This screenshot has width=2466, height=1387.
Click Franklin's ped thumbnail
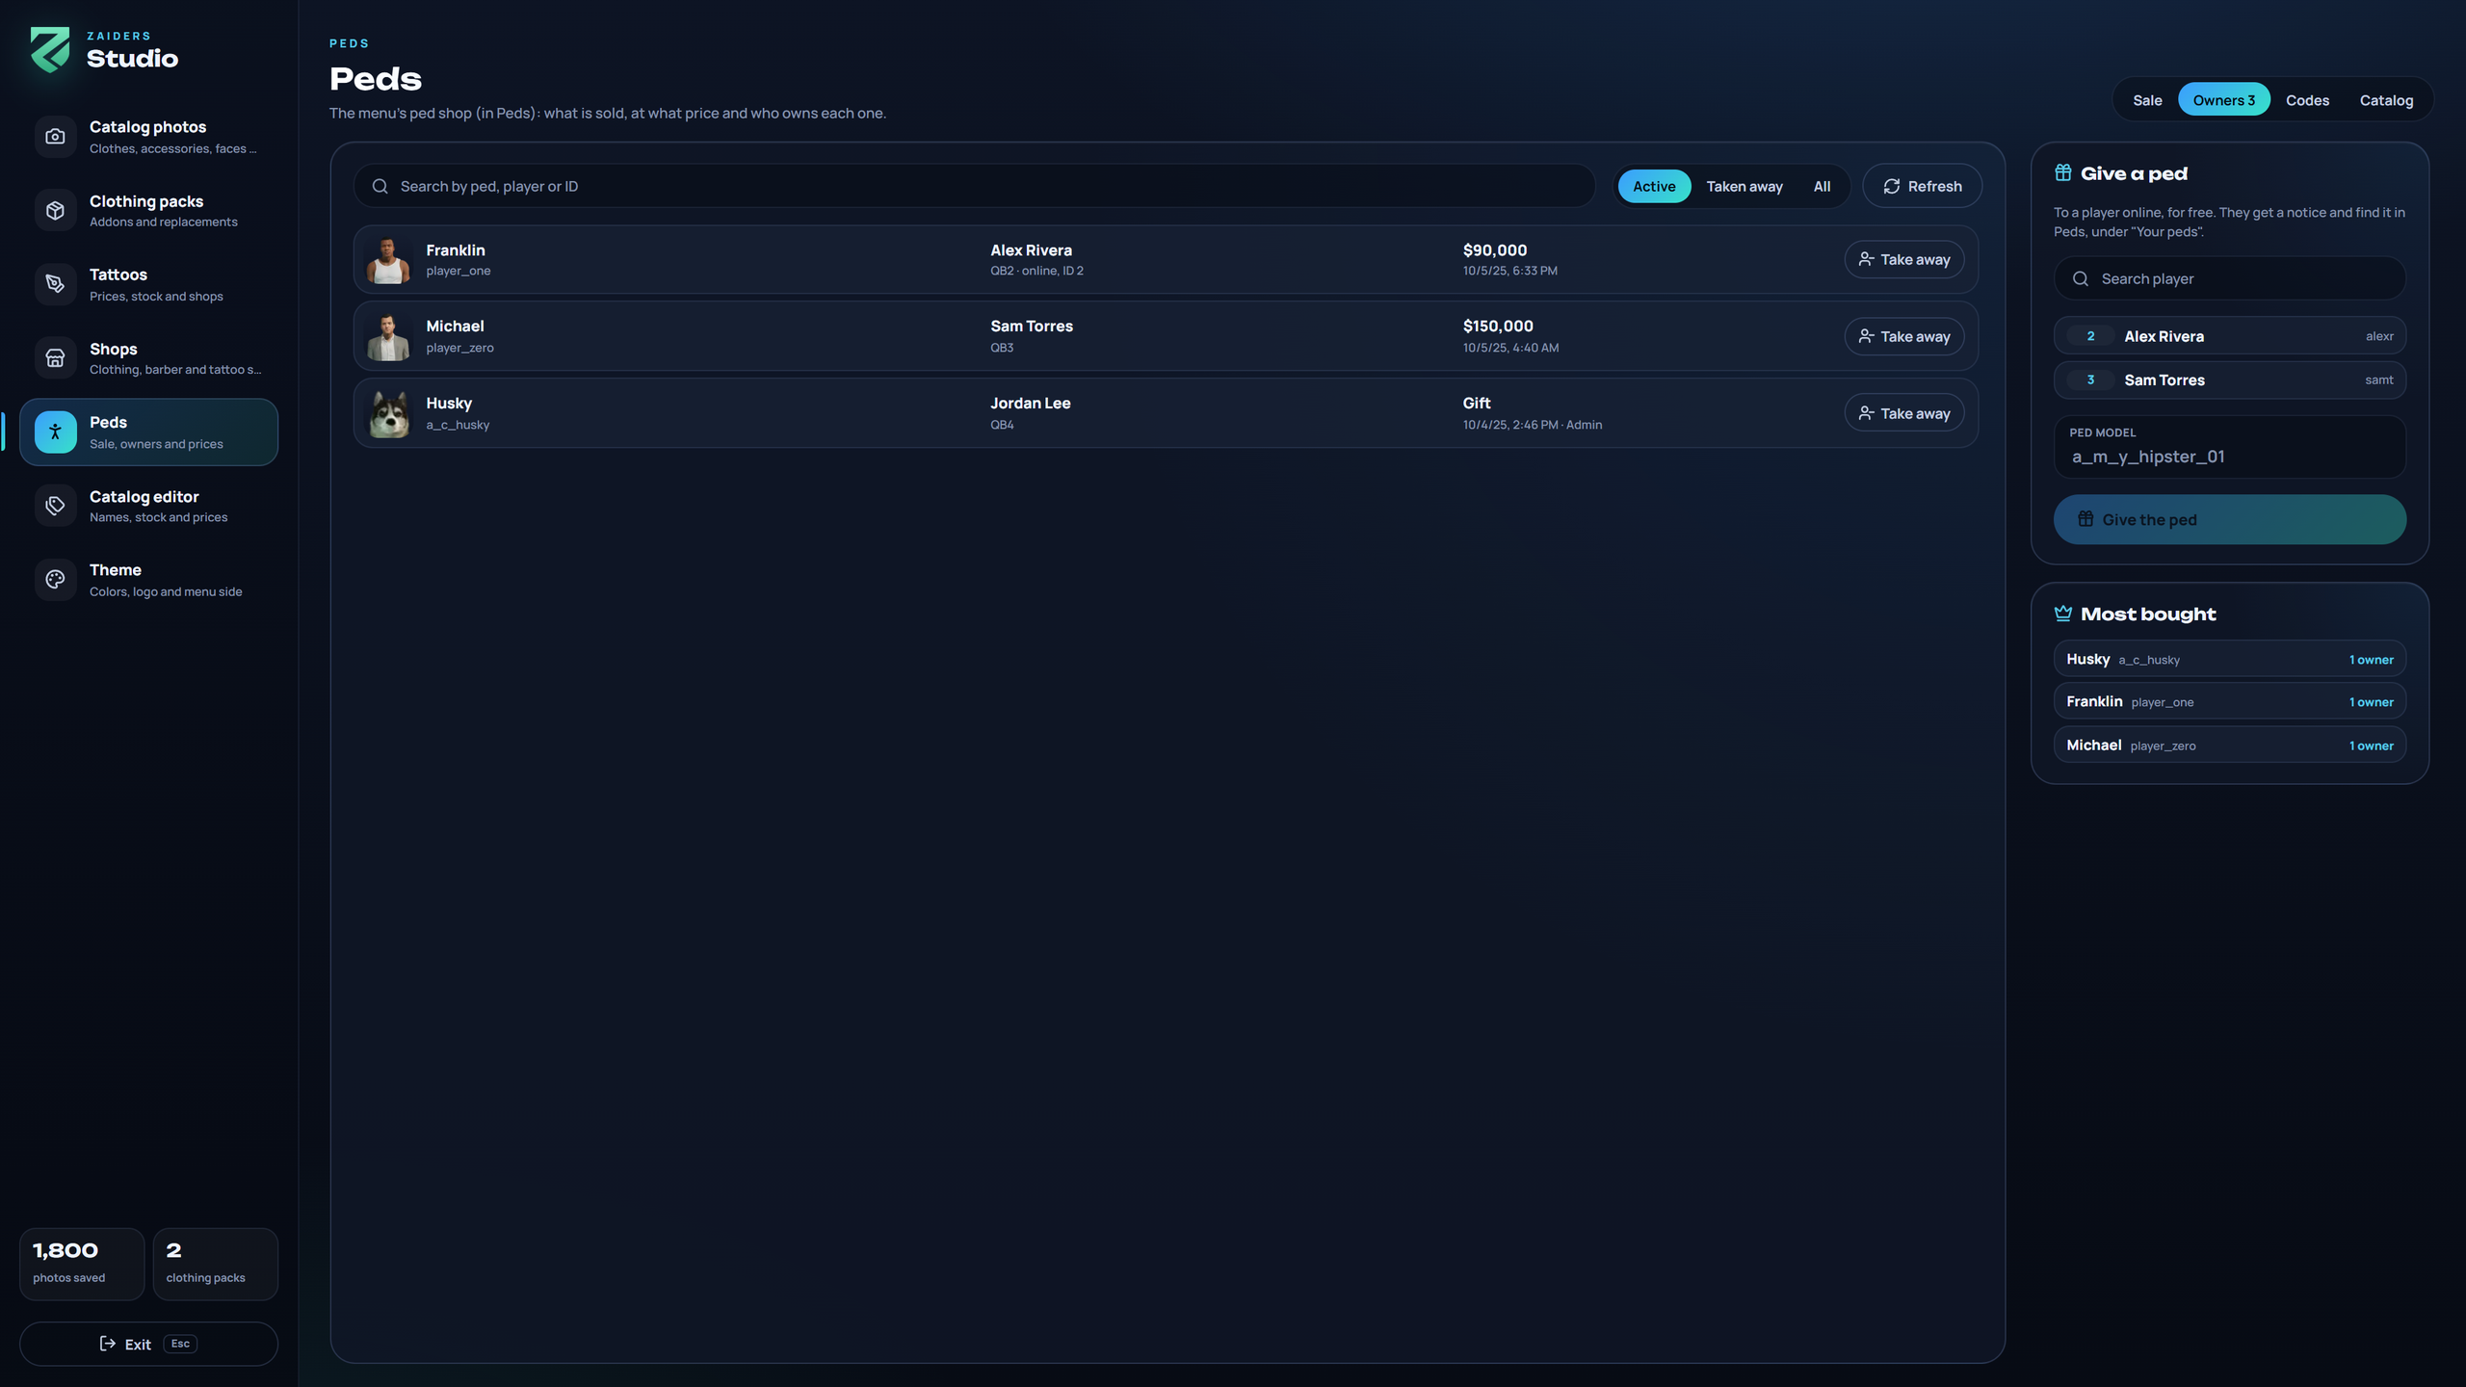[389, 260]
